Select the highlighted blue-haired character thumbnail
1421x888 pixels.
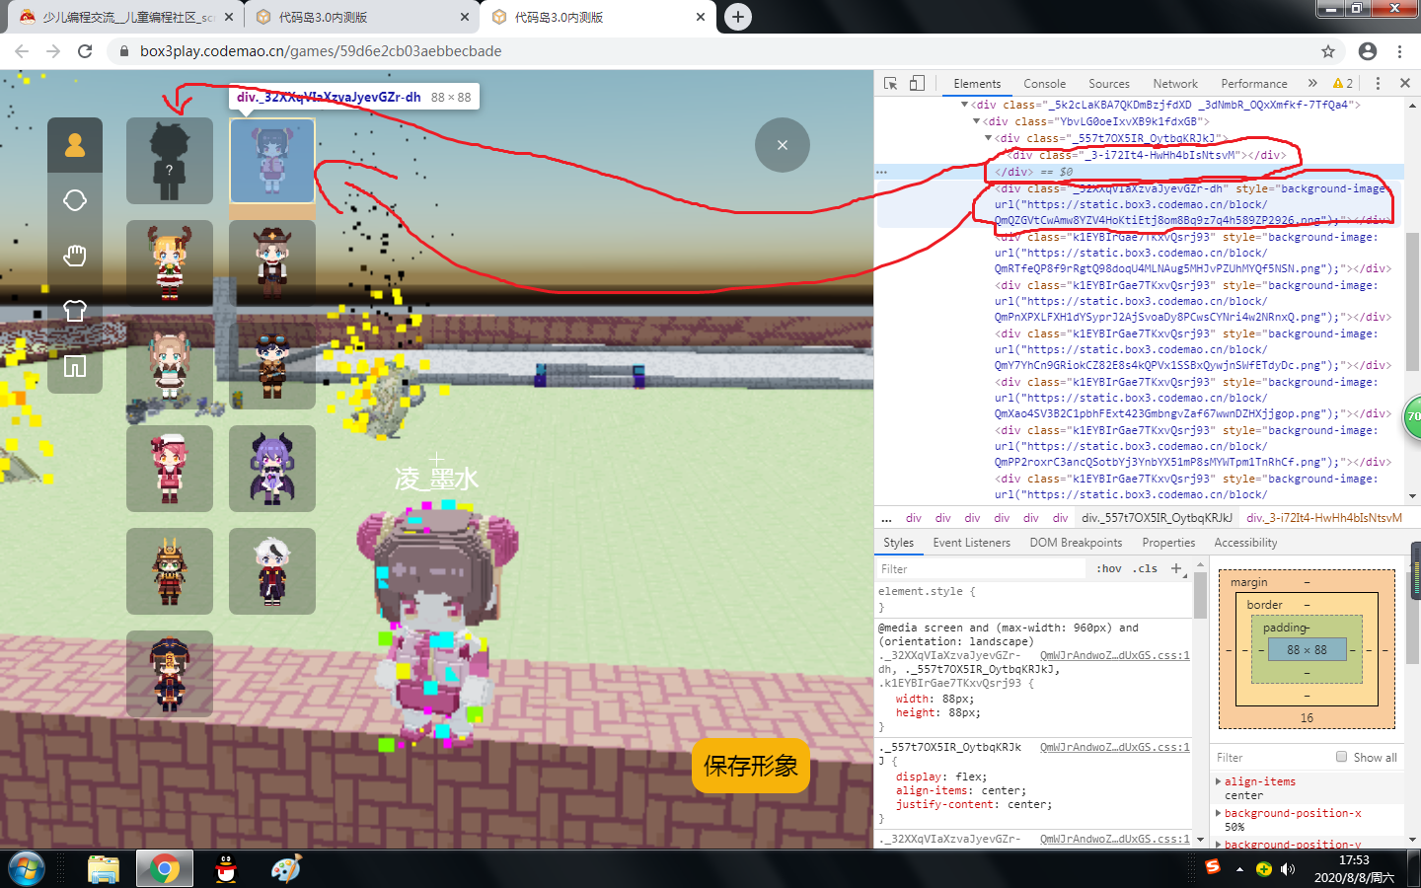pos(272,161)
